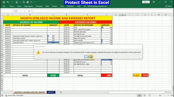This screenshot has width=174, height=97.
Task: Select row header 26
Action: [2, 75]
